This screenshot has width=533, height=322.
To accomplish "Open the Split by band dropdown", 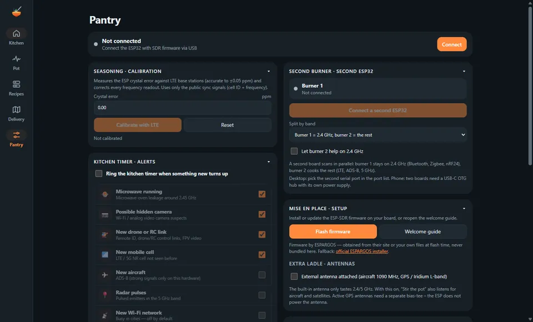I will point(378,135).
